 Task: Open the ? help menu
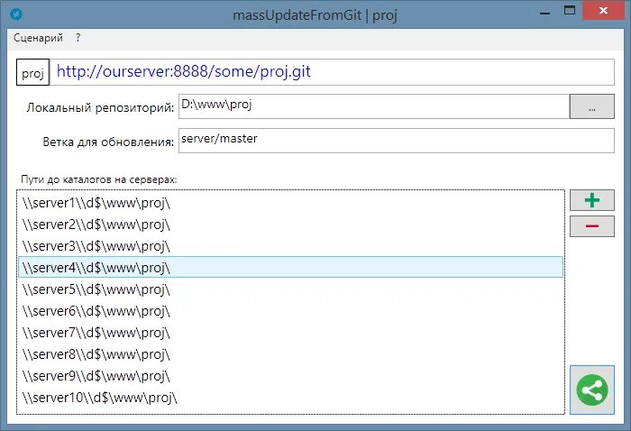point(78,38)
